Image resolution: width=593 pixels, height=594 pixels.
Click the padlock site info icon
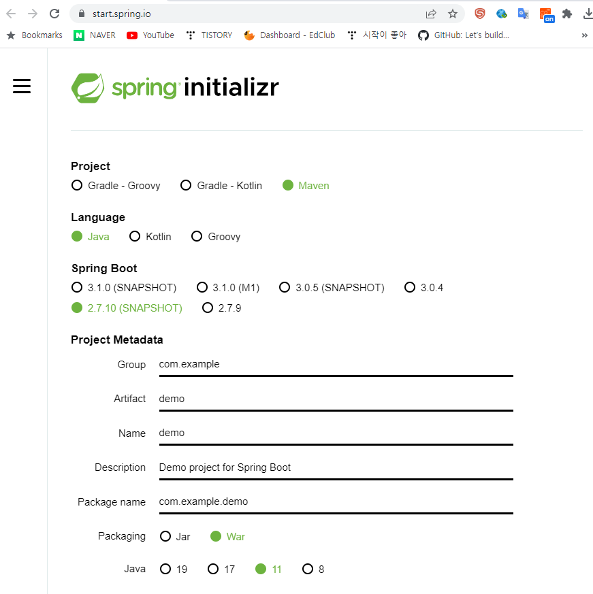click(x=82, y=14)
